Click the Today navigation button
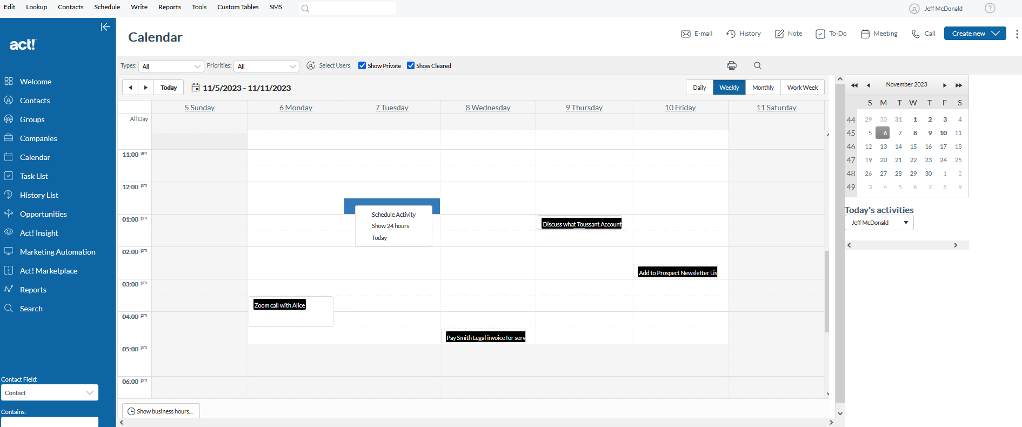The image size is (1022, 427). [x=169, y=88]
